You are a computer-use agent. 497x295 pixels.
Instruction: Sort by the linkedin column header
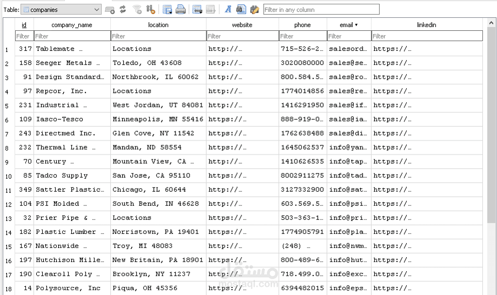tap(427, 25)
